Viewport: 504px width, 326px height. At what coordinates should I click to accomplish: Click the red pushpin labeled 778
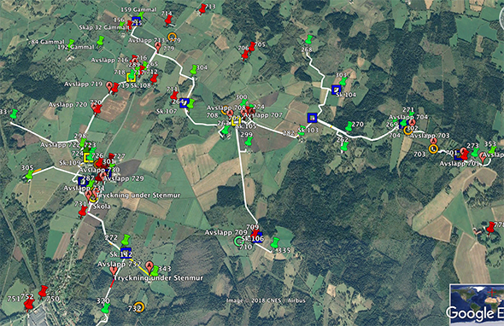[x=490, y=227]
